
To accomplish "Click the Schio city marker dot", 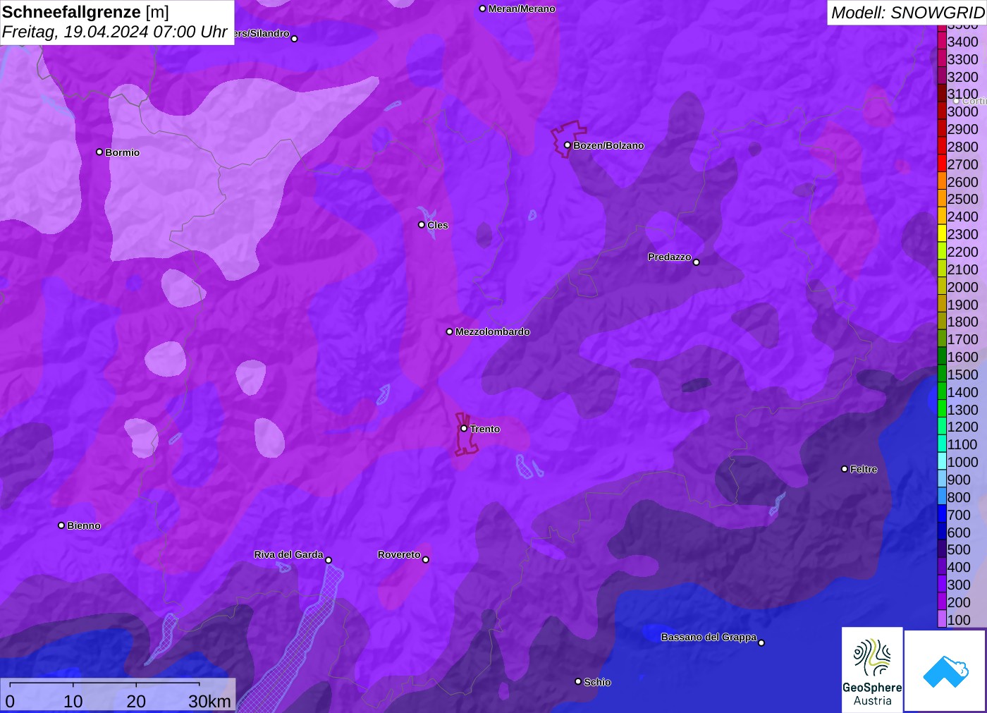I will [578, 681].
